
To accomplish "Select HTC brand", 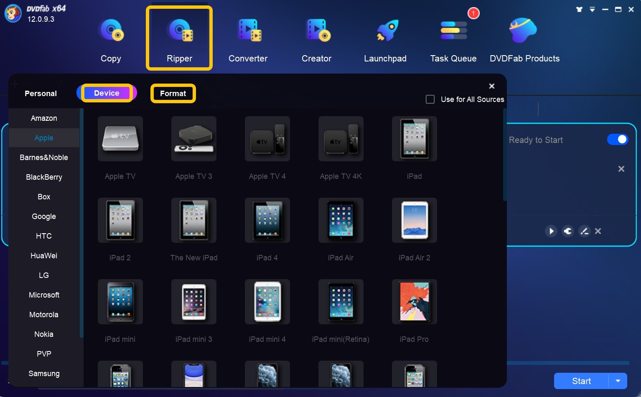I will tap(44, 236).
